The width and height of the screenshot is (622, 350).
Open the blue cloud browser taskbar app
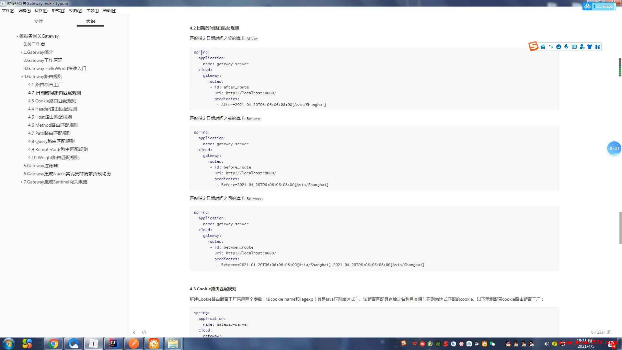click(74, 344)
